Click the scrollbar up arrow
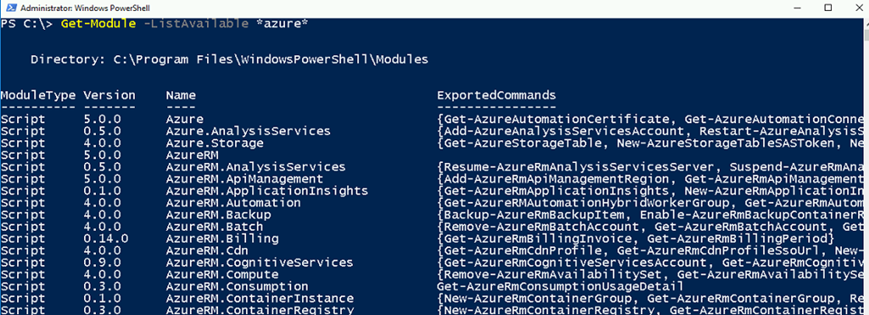The height and width of the screenshot is (315, 869). click(x=865, y=23)
